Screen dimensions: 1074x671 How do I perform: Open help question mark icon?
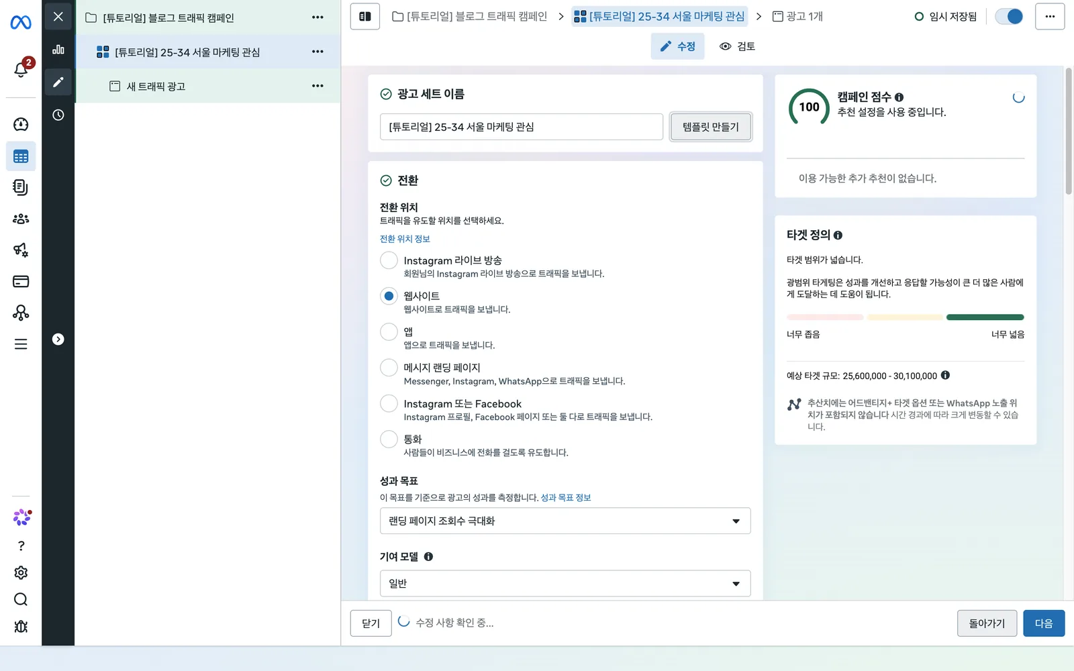click(x=21, y=546)
